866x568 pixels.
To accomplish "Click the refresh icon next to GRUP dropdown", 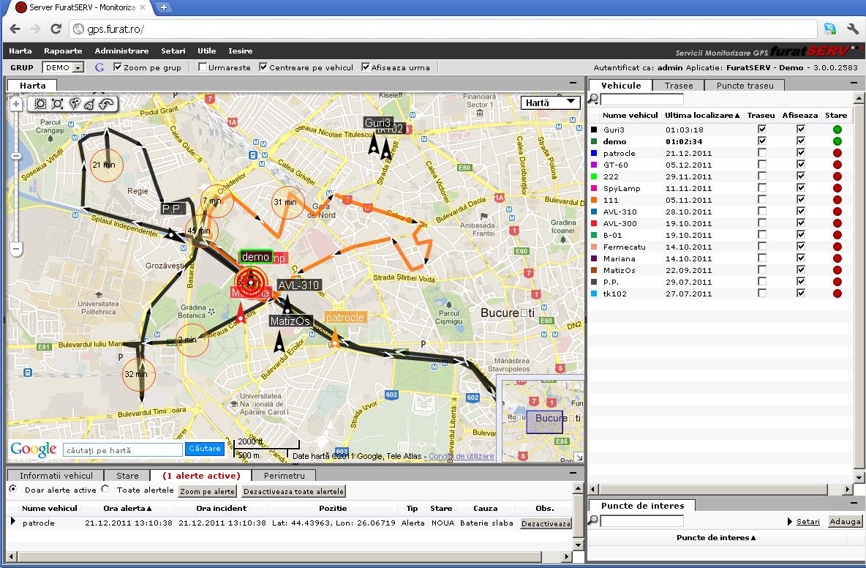I will pos(99,67).
